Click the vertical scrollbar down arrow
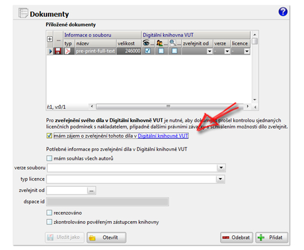The width and height of the screenshot is (304, 250). click(255, 100)
